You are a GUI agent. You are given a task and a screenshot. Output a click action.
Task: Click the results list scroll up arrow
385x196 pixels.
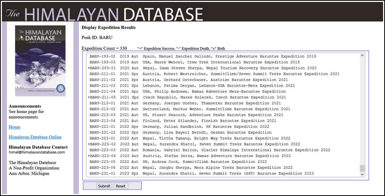click(x=362, y=56)
